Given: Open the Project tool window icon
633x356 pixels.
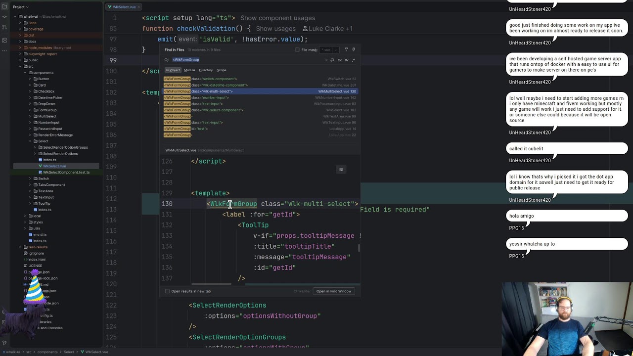Looking at the screenshot, I should (x=4, y=7).
